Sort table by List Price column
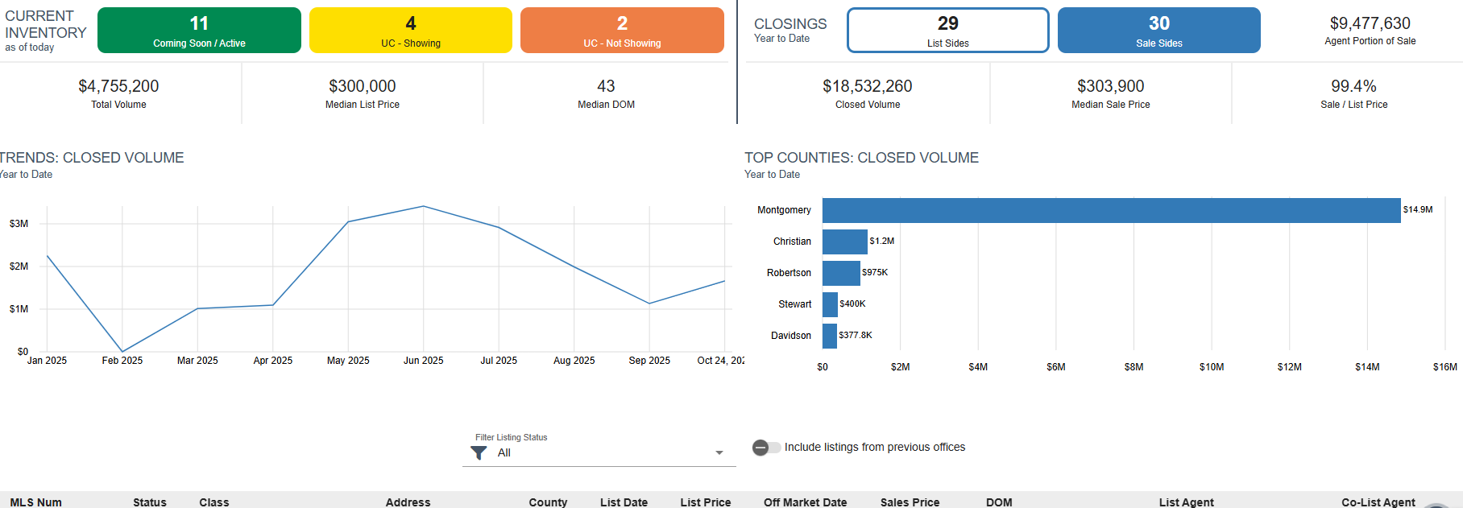Image resolution: width=1463 pixels, height=508 pixels. (x=705, y=502)
